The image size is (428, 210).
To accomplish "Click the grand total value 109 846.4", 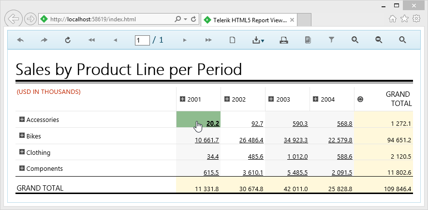I will pyautogui.click(x=397, y=189).
